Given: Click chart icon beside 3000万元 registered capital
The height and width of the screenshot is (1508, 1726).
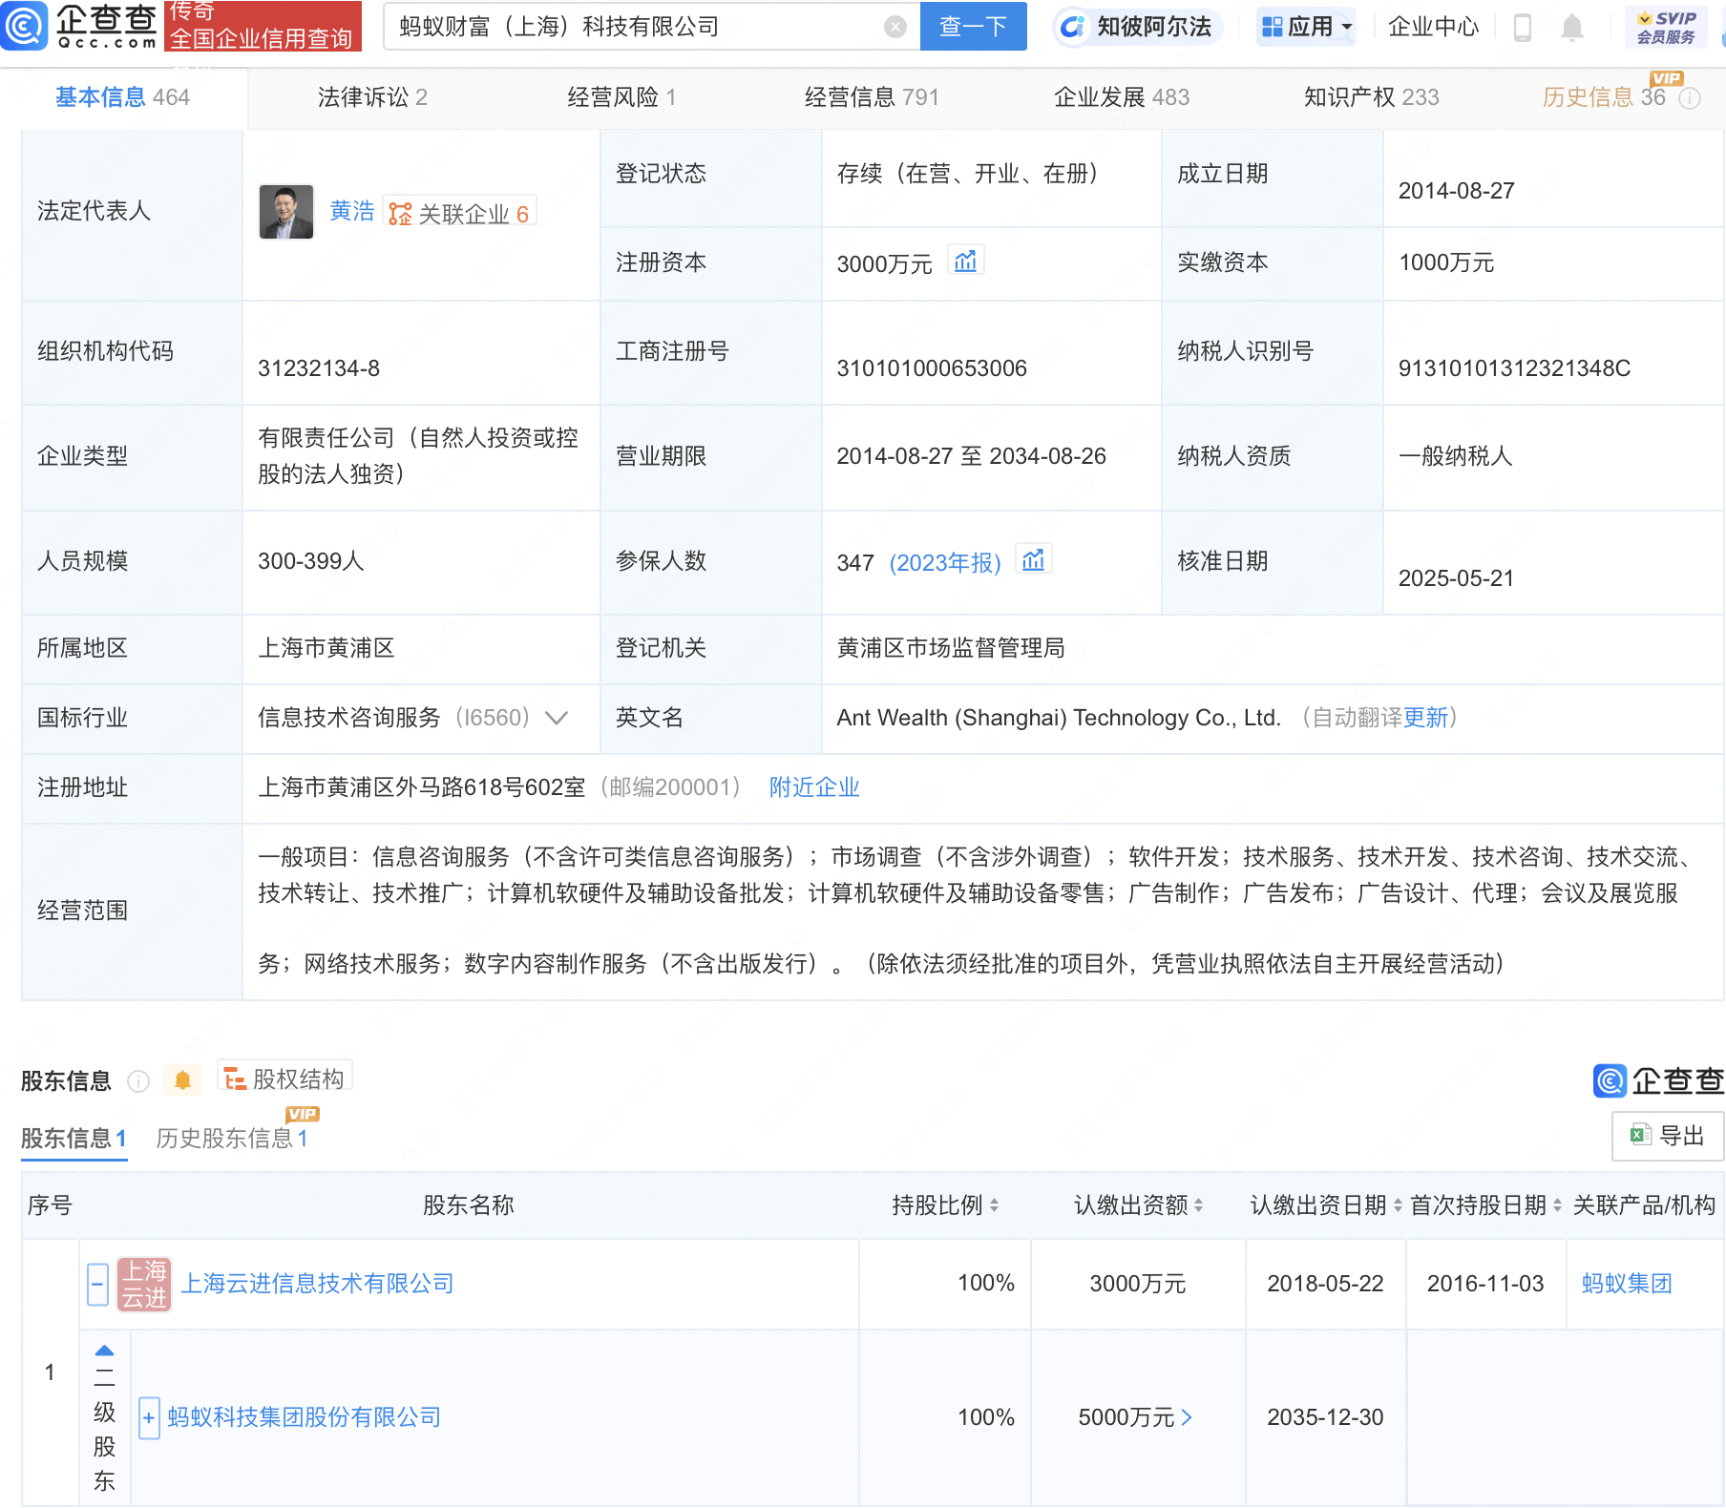Looking at the screenshot, I should 965,261.
